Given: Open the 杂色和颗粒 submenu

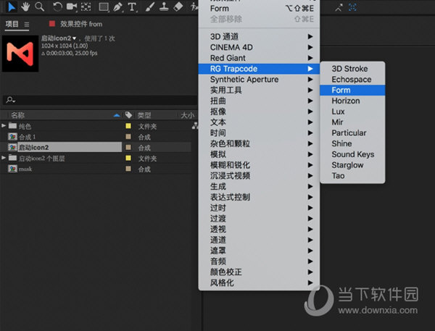Looking at the screenshot, I should [259, 143].
